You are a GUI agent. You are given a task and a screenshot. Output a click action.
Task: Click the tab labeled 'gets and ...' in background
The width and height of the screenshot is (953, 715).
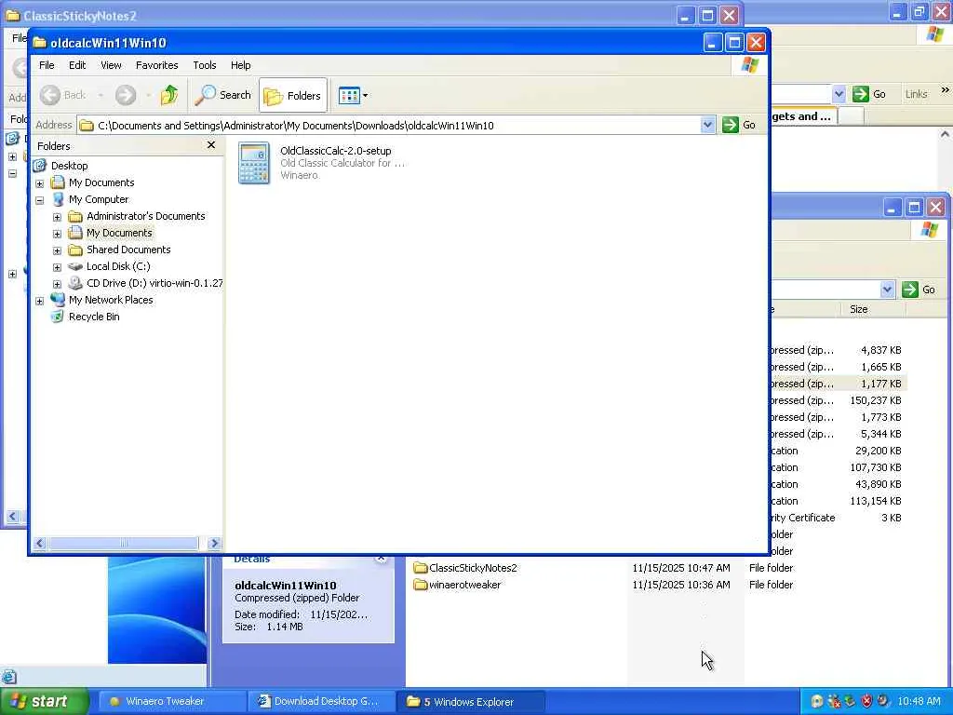click(x=803, y=116)
